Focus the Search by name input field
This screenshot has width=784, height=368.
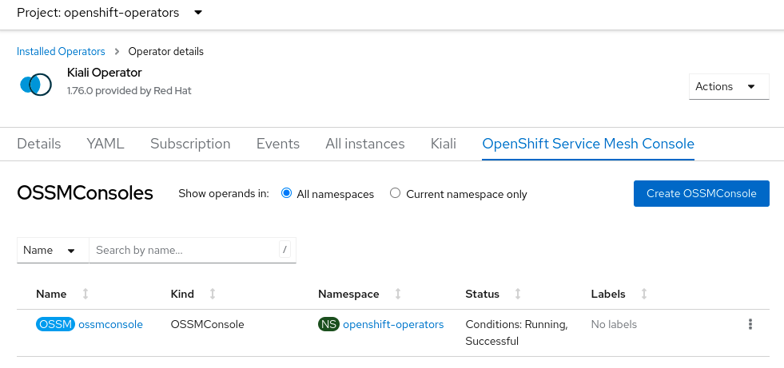tap(184, 250)
